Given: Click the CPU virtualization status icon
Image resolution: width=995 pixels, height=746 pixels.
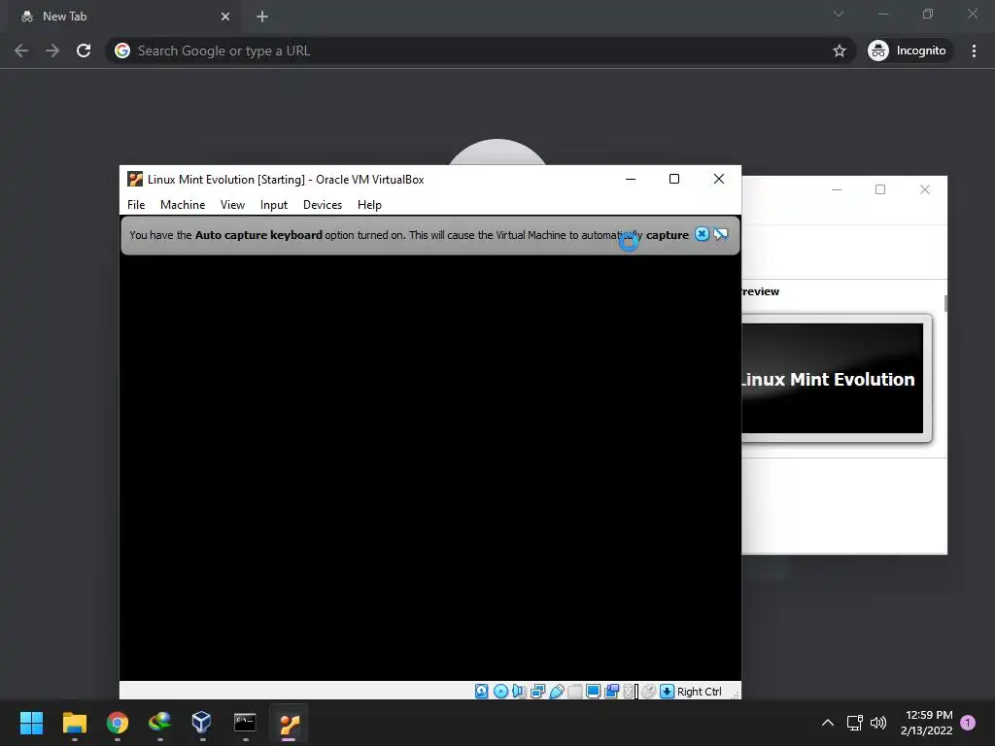Looking at the screenshot, I should click(x=630, y=692).
